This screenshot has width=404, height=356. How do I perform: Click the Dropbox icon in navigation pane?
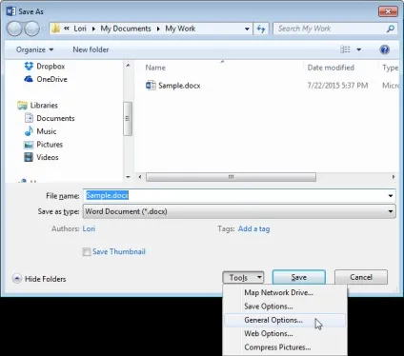point(29,66)
